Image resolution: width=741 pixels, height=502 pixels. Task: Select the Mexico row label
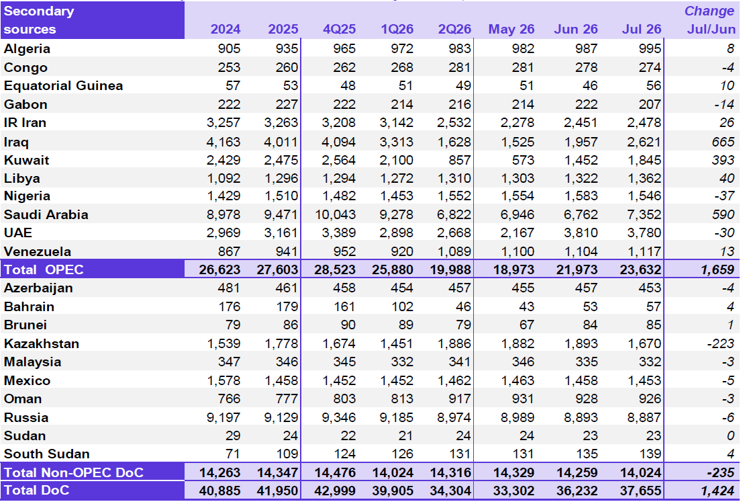pyautogui.click(x=27, y=380)
